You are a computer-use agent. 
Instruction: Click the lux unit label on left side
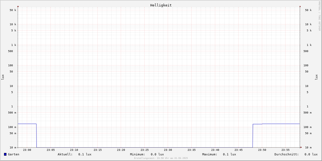[3, 77]
